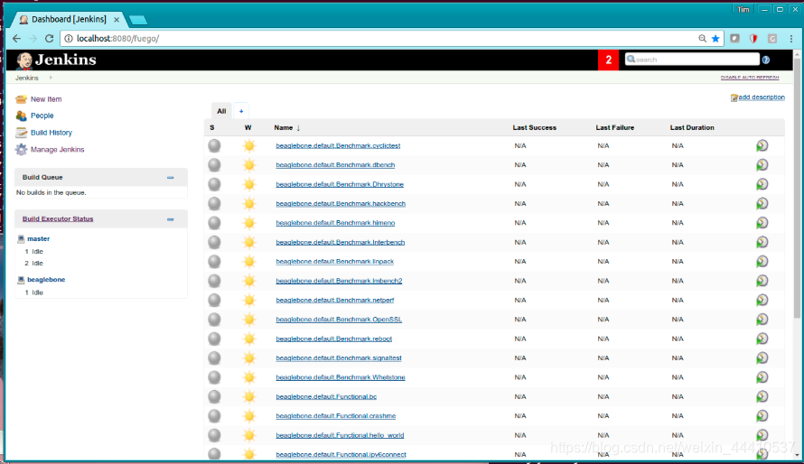This screenshot has width=804, height=464.
Task: Collapse the Build Executor Status panel
Action: [x=170, y=219]
